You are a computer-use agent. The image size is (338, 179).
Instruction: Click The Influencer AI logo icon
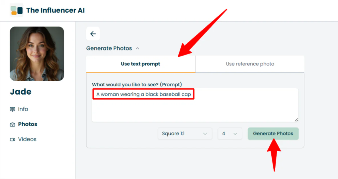(17, 11)
